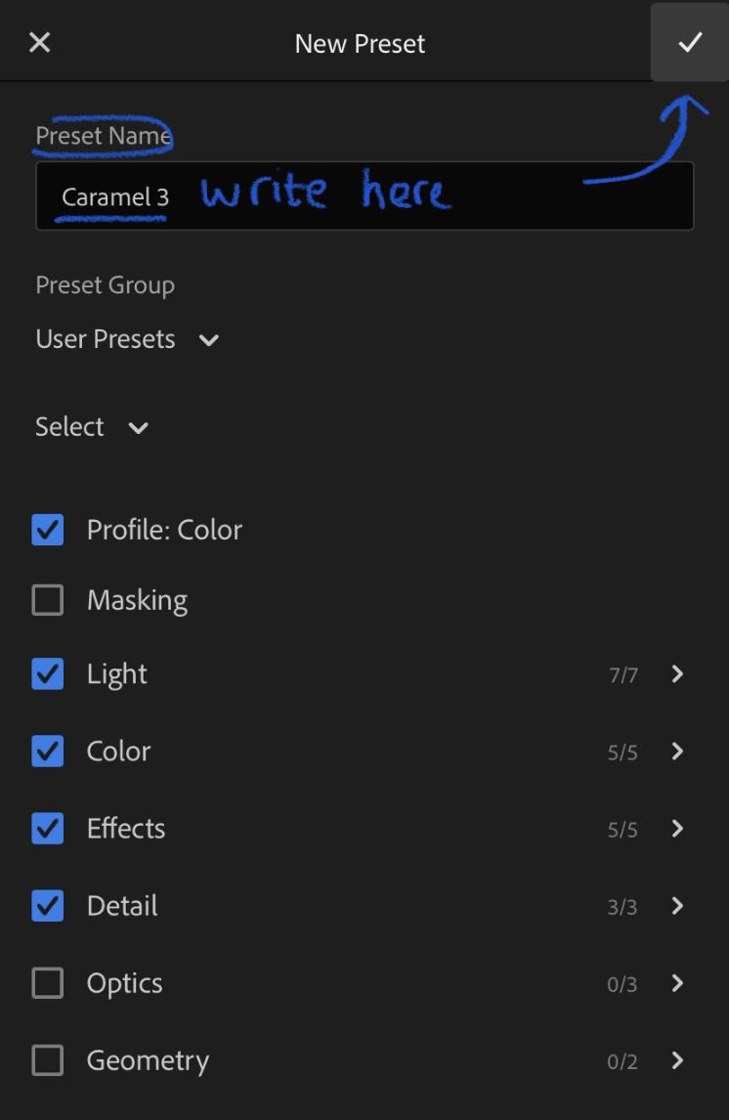Expand Effects settings chevron
729x1120 pixels.
[x=677, y=829]
